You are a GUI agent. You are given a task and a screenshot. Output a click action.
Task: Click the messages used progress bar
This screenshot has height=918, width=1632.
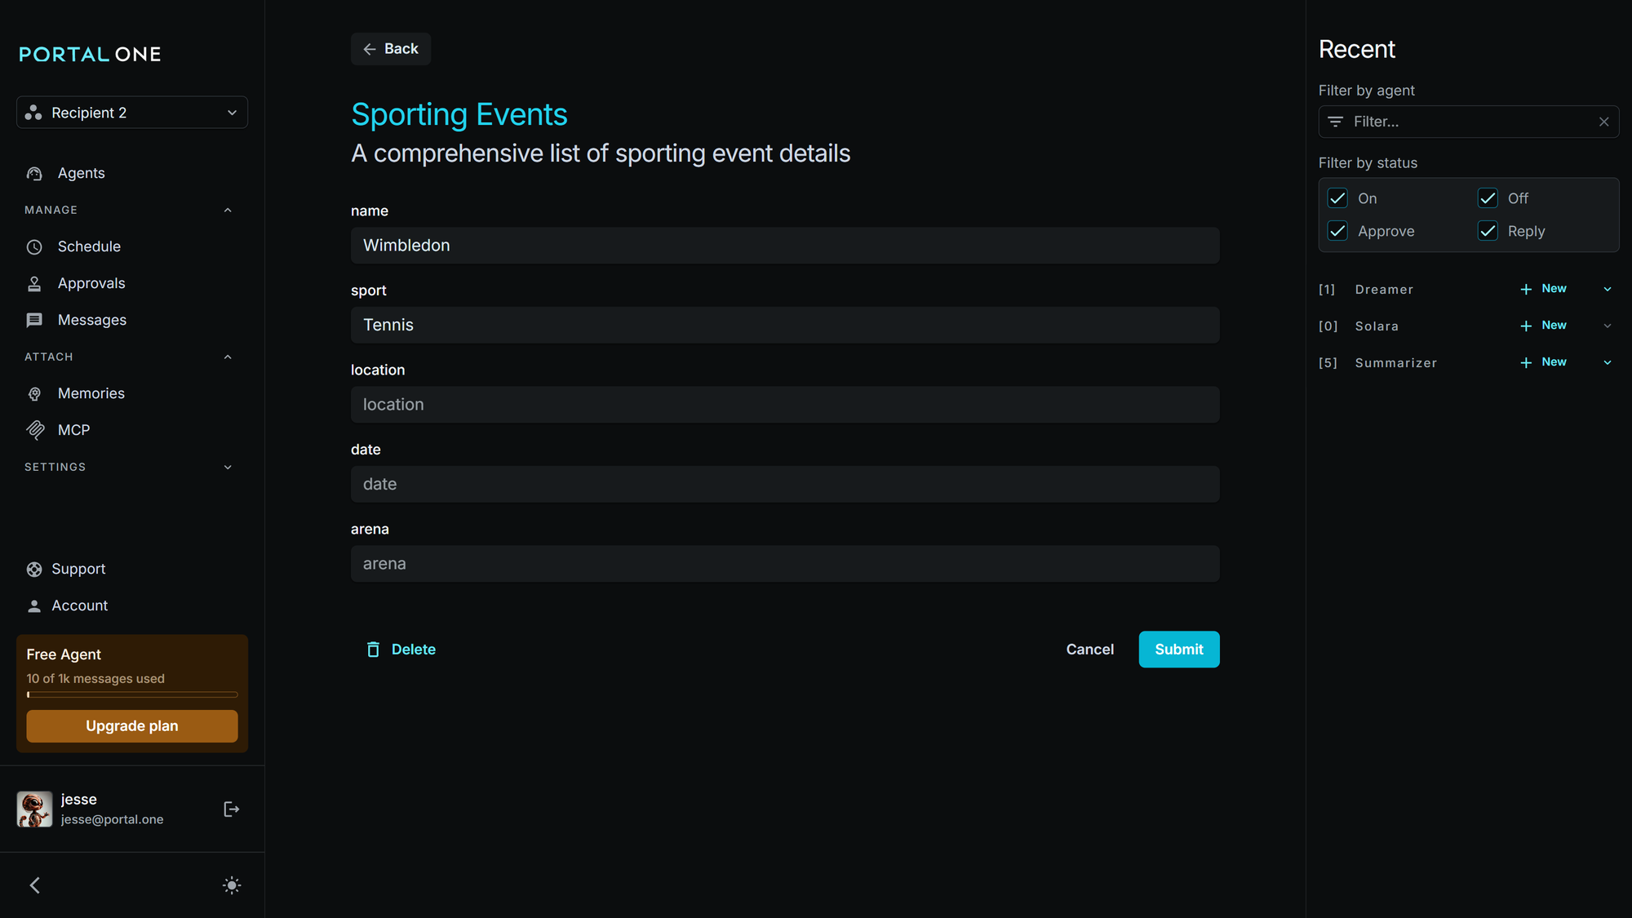132,694
